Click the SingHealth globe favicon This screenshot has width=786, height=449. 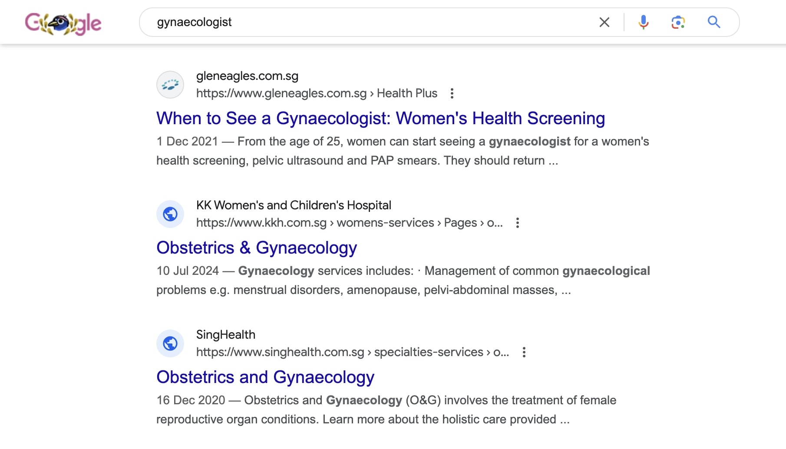(x=170, y=343)
